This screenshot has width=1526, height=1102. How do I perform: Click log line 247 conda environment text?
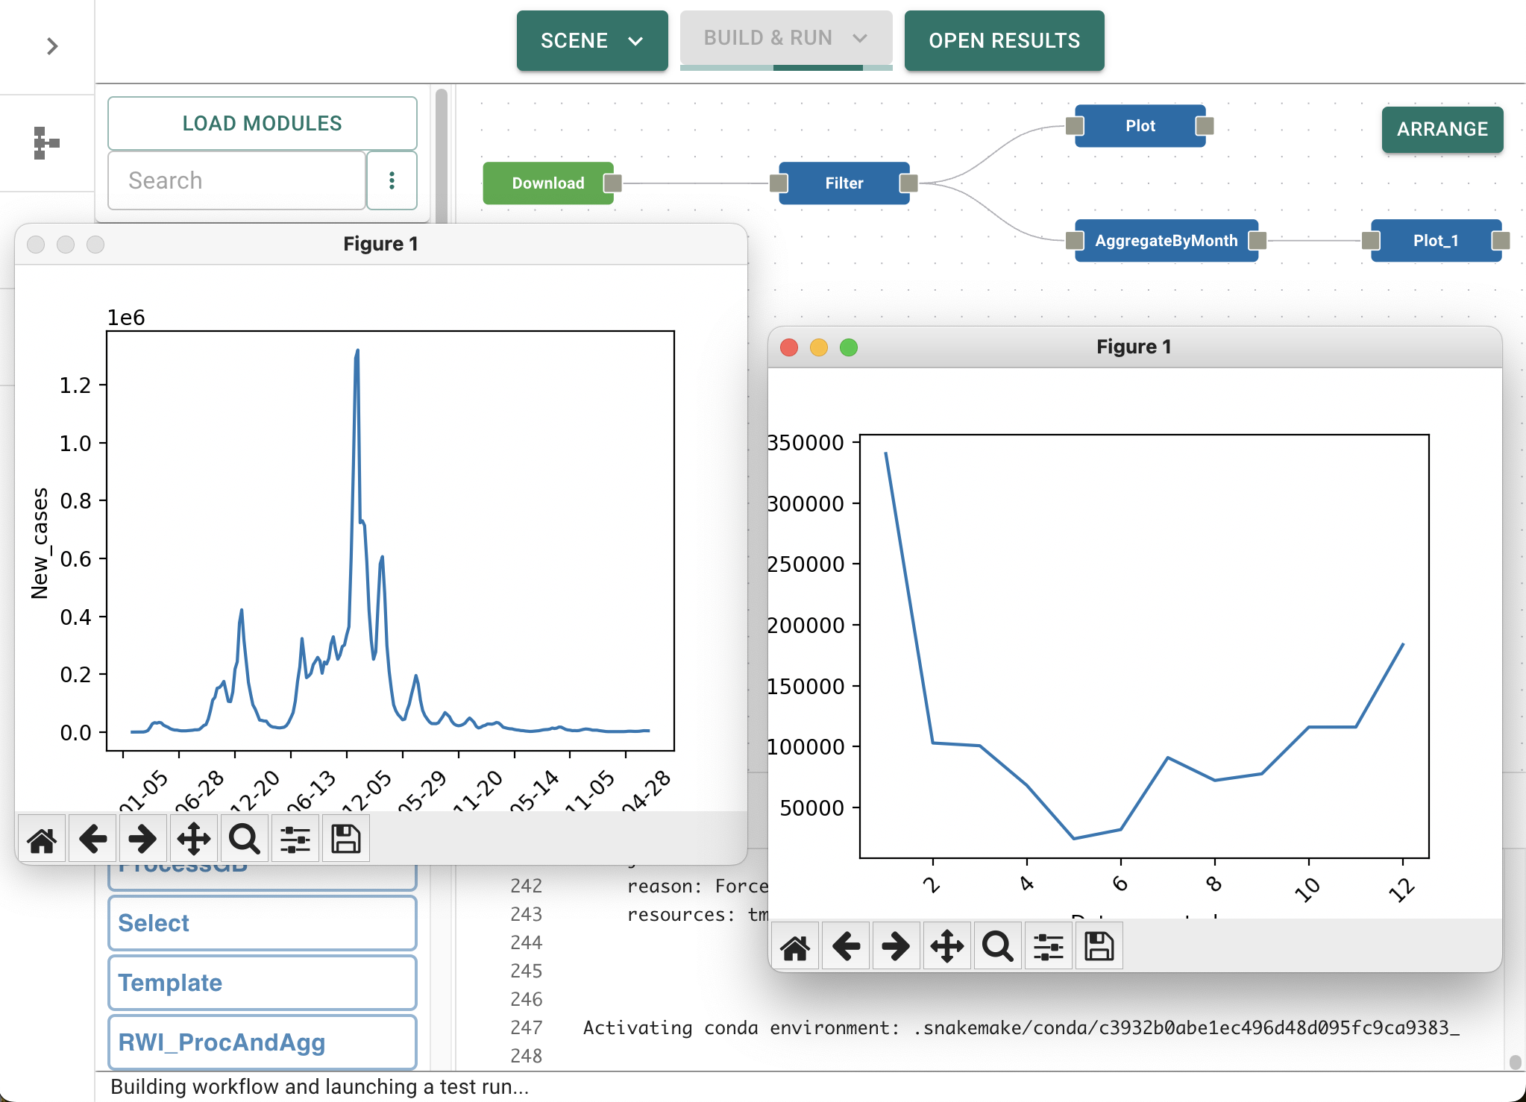coord(1021,1028)
